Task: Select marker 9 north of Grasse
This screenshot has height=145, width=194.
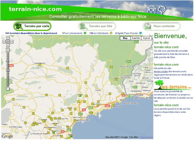Action: click(x=53, y=113)
